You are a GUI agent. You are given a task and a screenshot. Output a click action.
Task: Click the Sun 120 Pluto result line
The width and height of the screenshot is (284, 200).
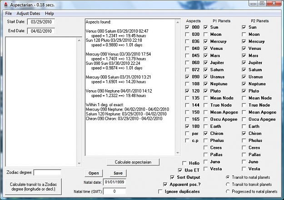pyautogui.click(x=114, y=40)
